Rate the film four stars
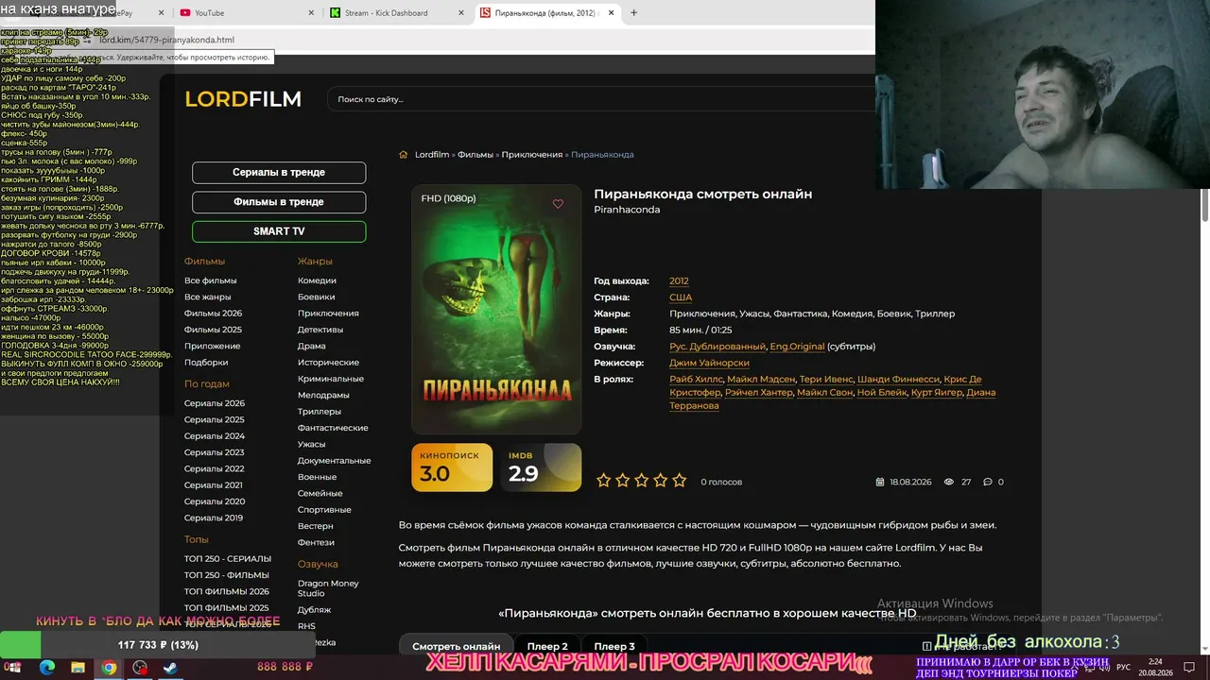1210x680 pixels. (x=661, y=481)
